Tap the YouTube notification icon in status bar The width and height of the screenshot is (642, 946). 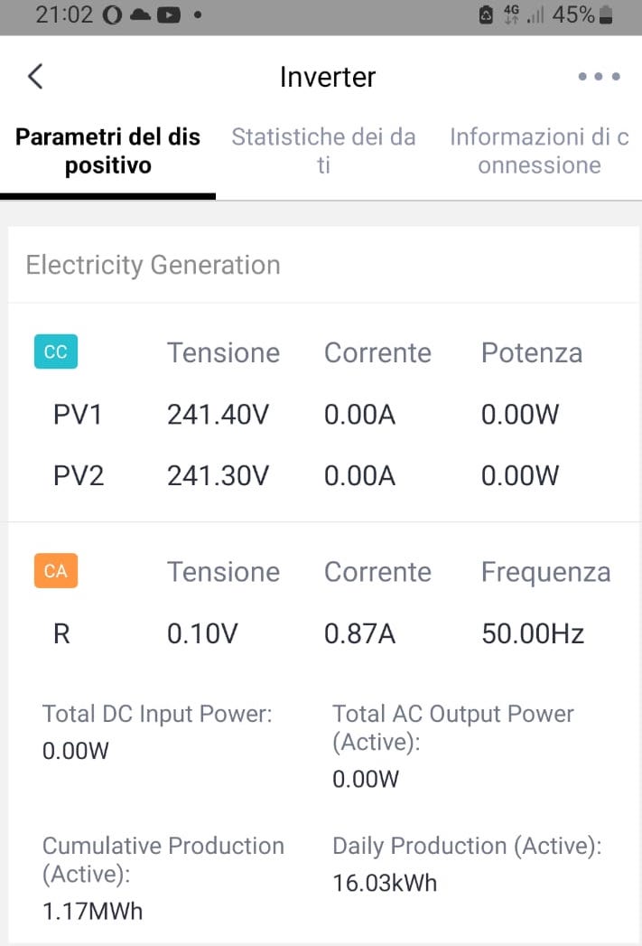pos(169,15)
